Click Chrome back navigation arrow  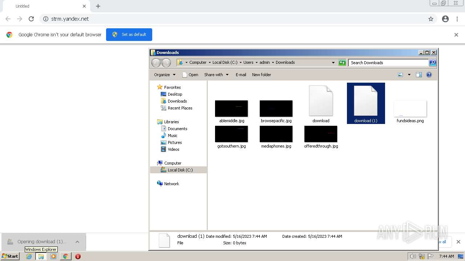point(8,19)
